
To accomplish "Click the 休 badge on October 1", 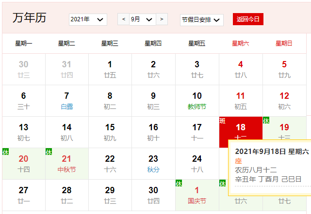I will coord(179,183).
